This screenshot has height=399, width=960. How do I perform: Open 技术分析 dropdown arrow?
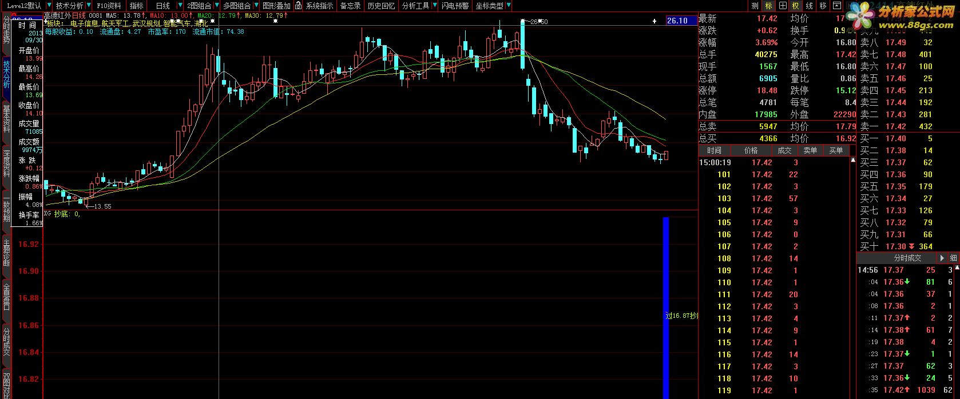click(88, 6)
